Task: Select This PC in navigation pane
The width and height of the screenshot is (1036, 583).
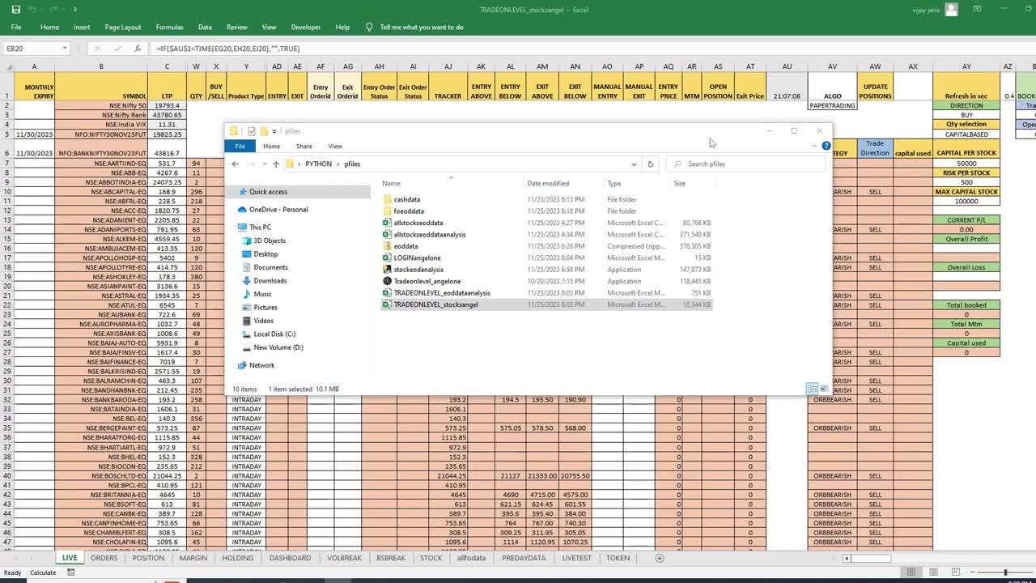Action: (260, 228)
